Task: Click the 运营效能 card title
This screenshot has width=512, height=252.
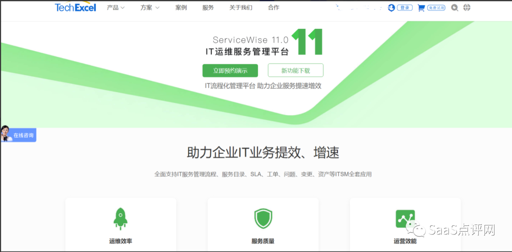Action: [405, 242]
